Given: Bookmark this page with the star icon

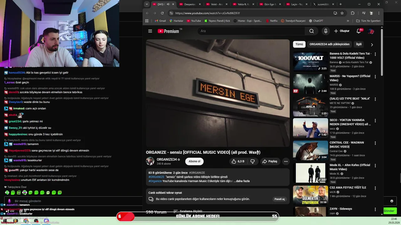Looking at the screenshot, I should (342, 13).
